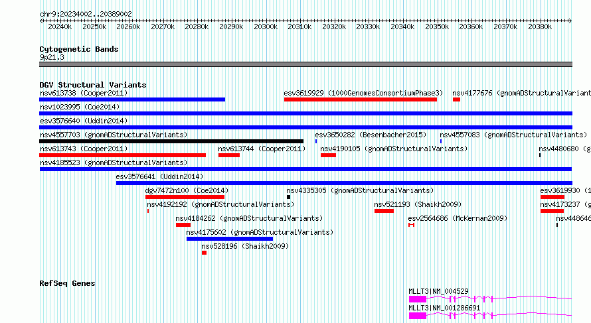Click the red nsv613743 variant bar

coord(122,155)
